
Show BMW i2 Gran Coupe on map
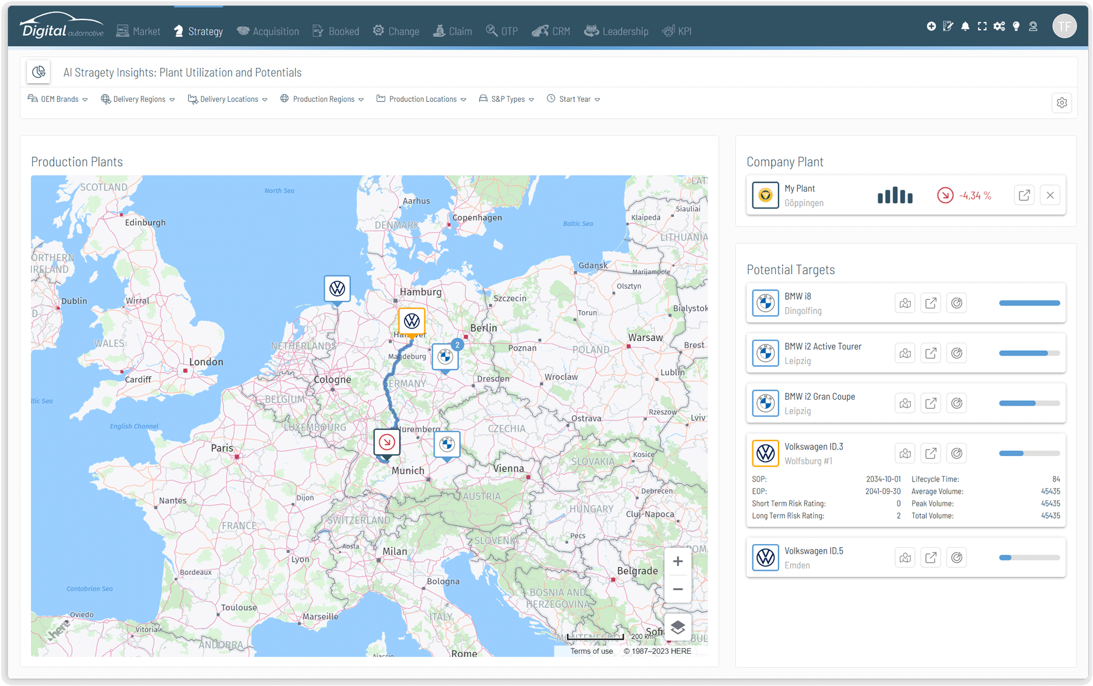tap(905, 403)
